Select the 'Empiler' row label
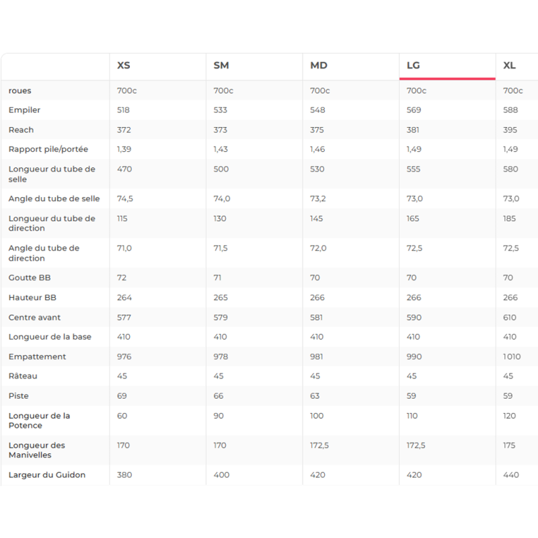 click(25, 110)
